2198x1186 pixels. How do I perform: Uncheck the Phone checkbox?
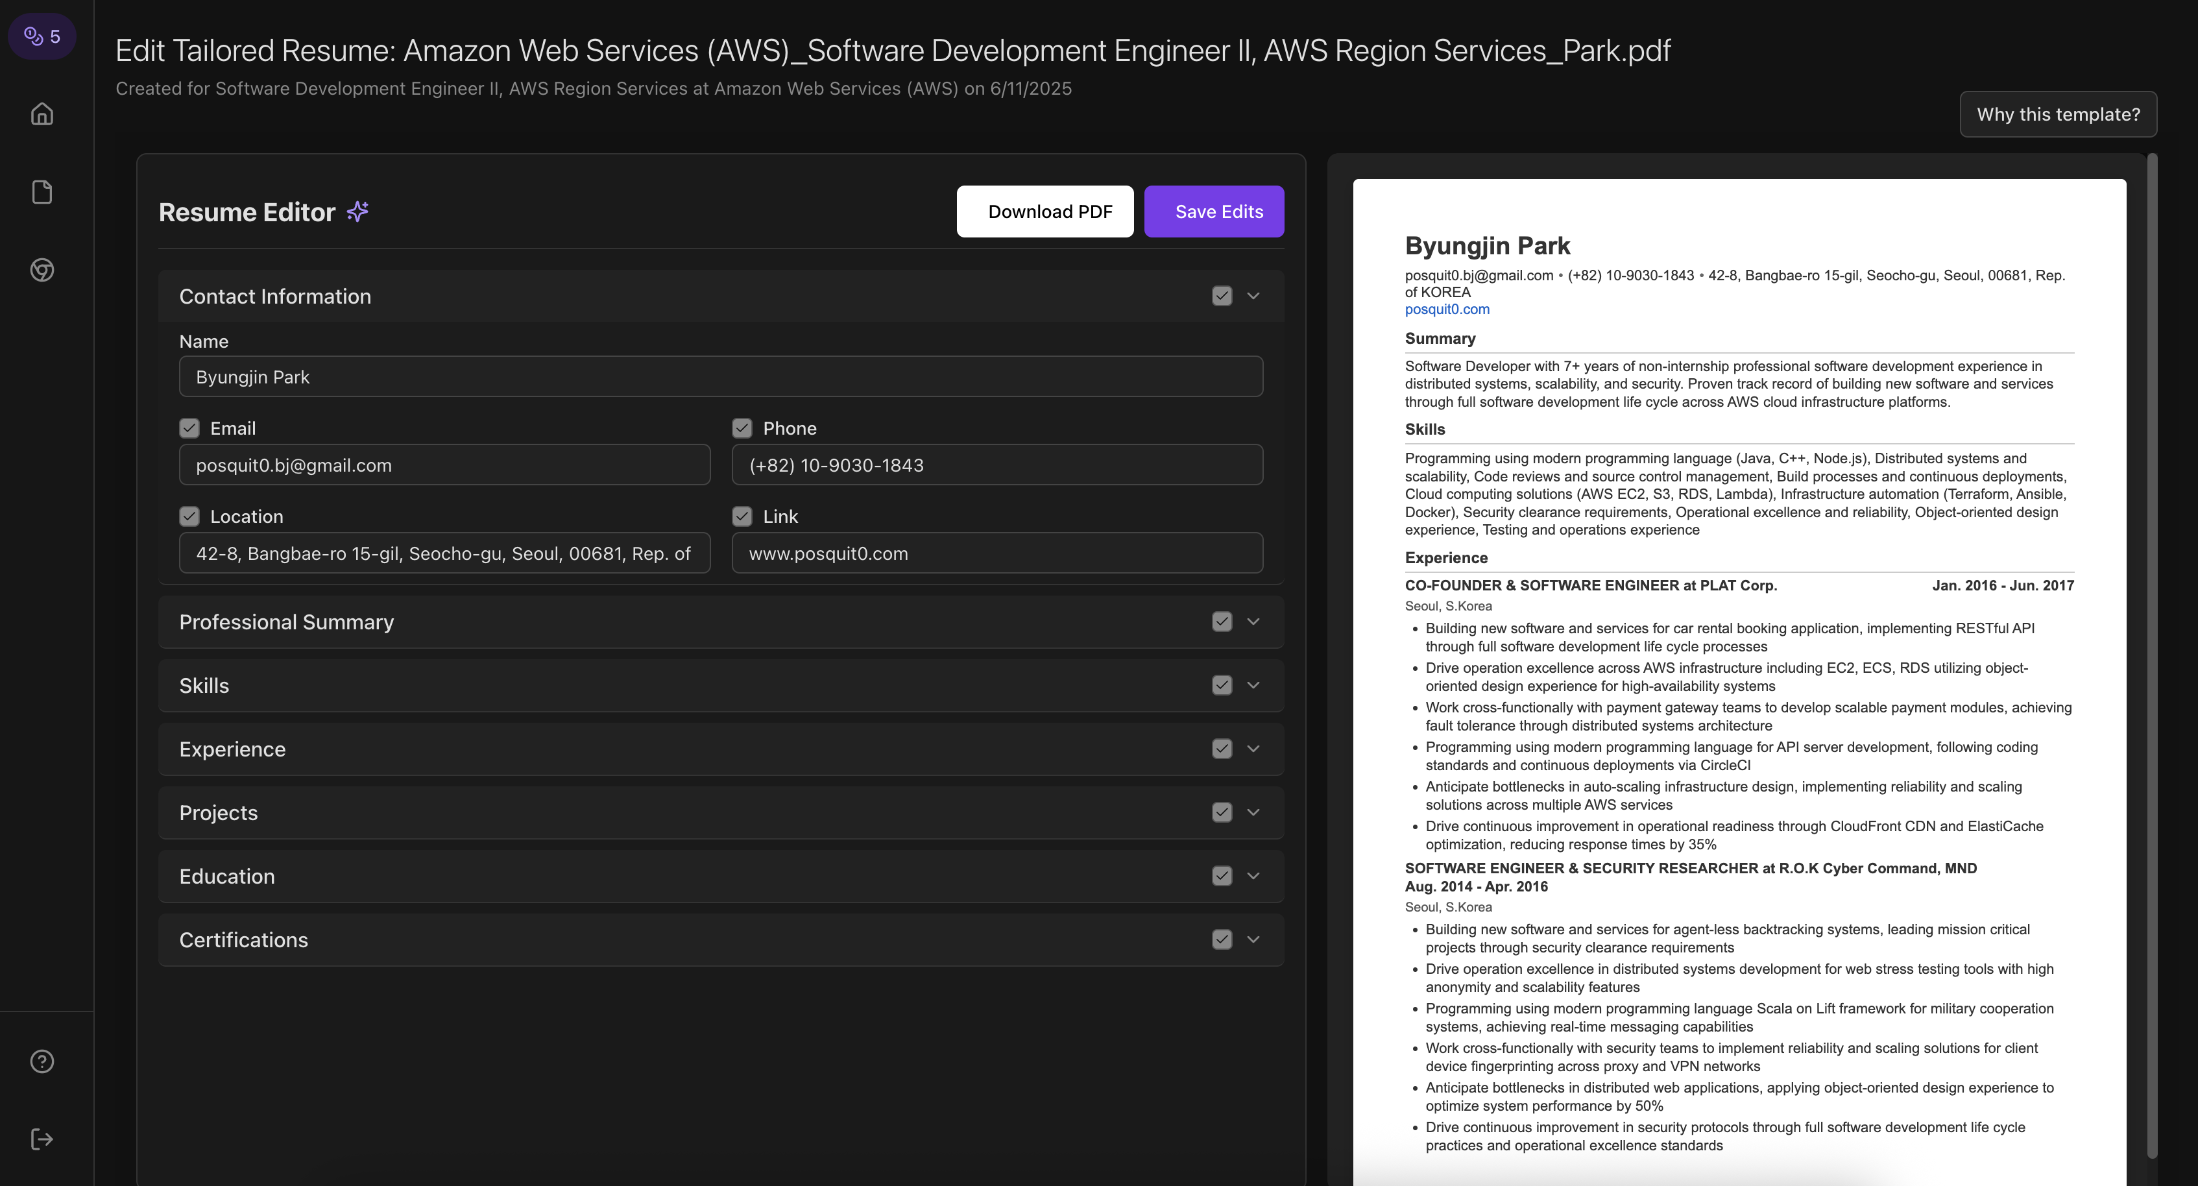coord(742,428)
